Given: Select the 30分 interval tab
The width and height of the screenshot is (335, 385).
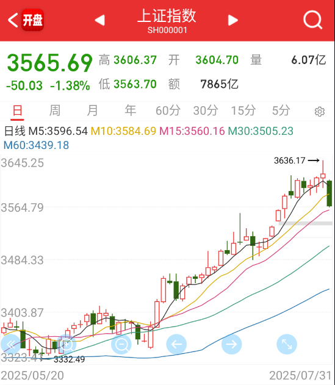Looking at the screenshot, I should 206,110.
